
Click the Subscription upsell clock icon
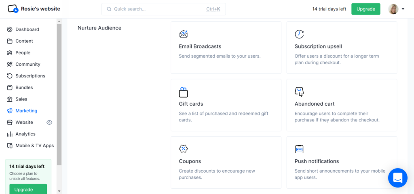299,34
